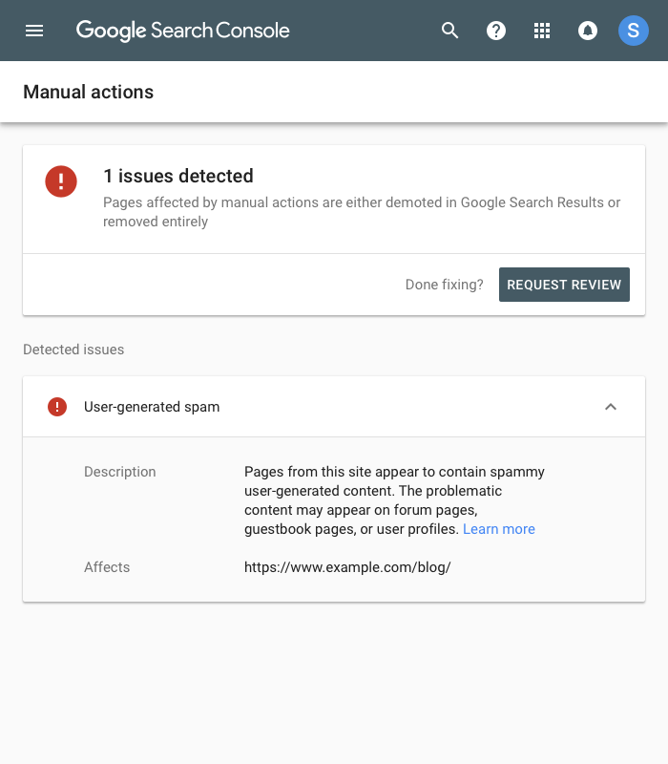668x764 pixels.
Task: Click the 'Done fixing?' prompt text
Action: (x=444, y=285)
